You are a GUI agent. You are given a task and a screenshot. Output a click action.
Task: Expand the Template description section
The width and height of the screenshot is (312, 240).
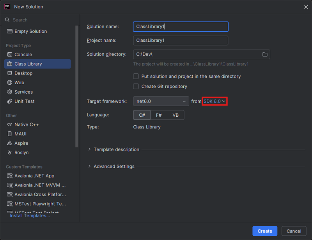pos(89,149)
